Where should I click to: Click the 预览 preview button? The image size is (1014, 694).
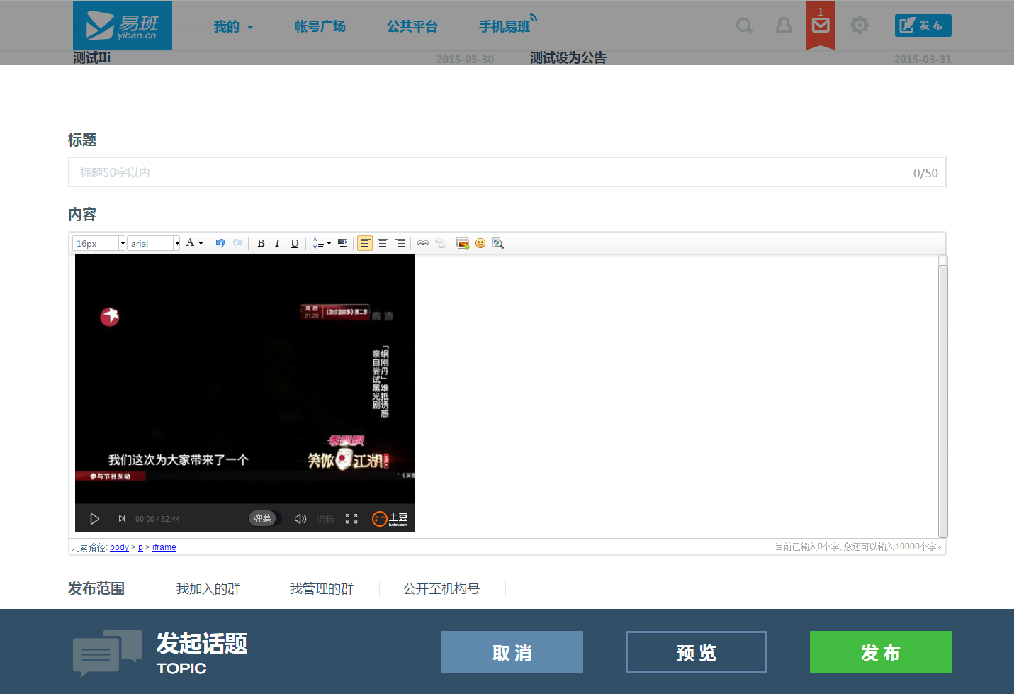[x=697, y=652]
